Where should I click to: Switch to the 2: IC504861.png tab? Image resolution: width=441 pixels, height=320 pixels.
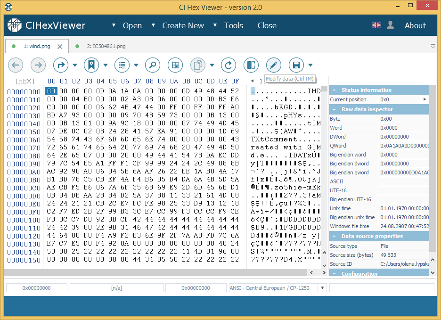(106, 46)
